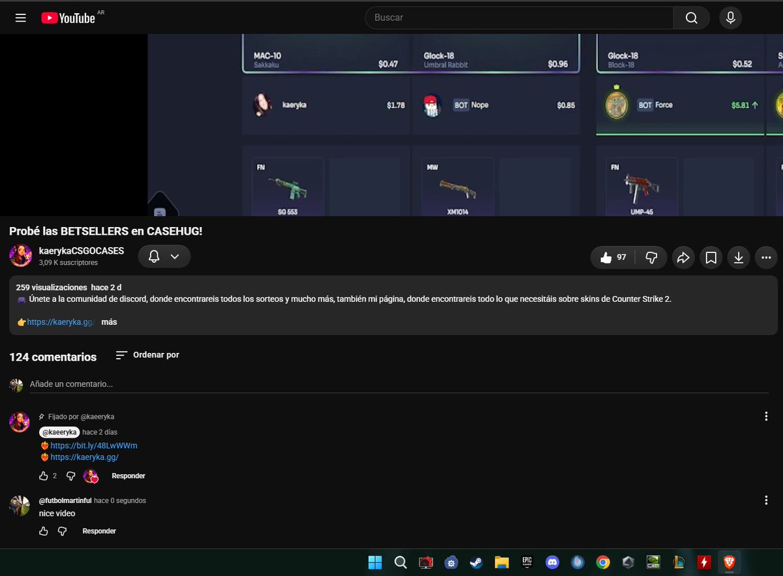Click the Brave browser taskbar icon

729,562
